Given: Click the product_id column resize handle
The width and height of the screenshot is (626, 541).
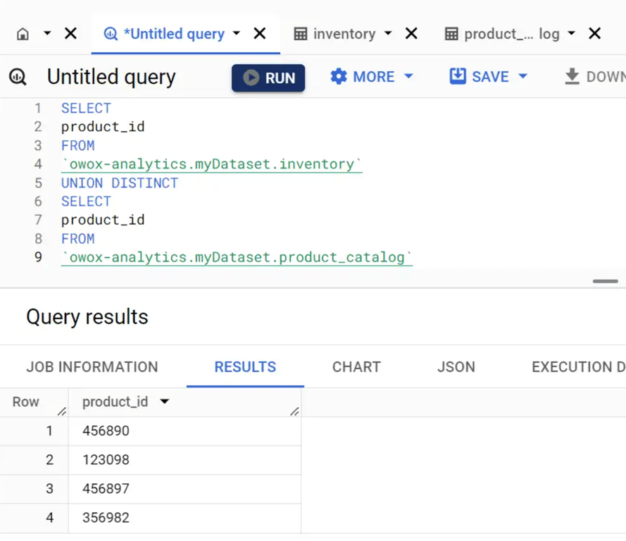Looking at the screenshot, I should pos(294,411).
